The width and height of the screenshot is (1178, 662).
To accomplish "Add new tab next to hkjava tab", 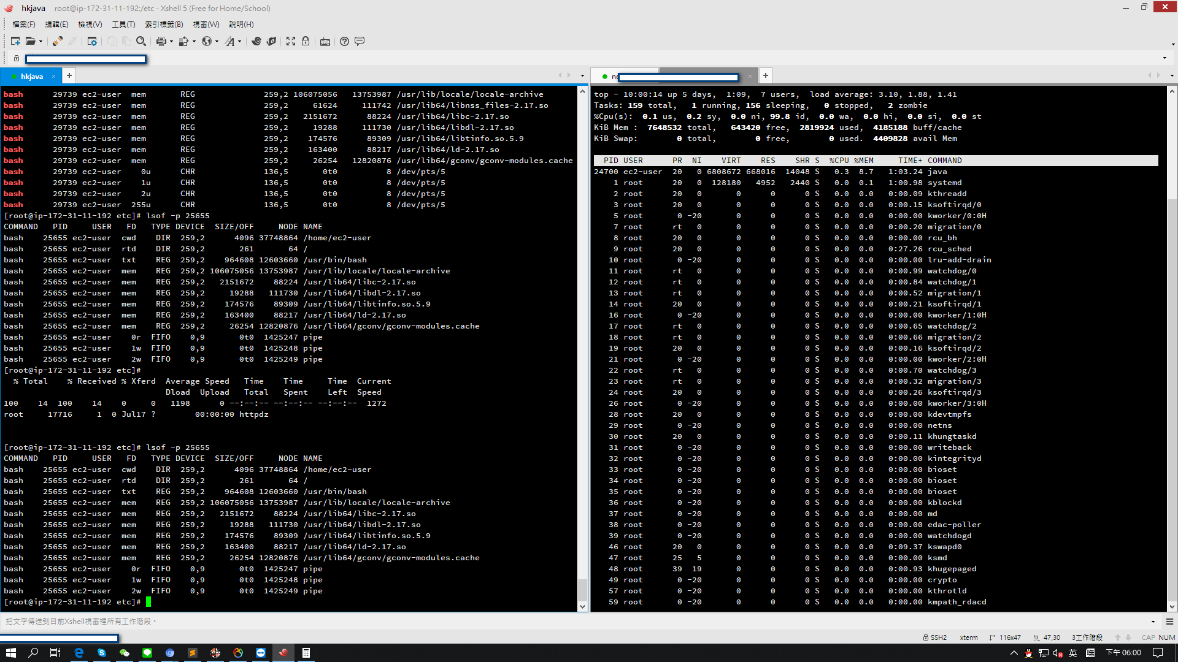I will 69,75.
